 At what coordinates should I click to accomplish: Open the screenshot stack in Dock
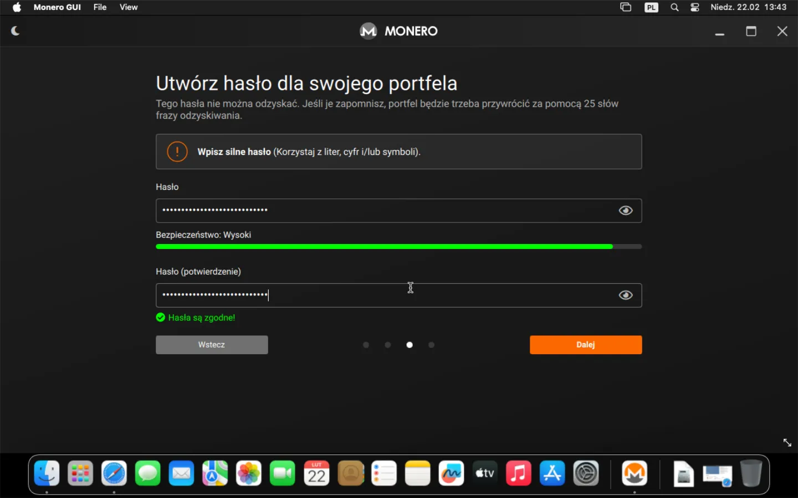(718, 475)
